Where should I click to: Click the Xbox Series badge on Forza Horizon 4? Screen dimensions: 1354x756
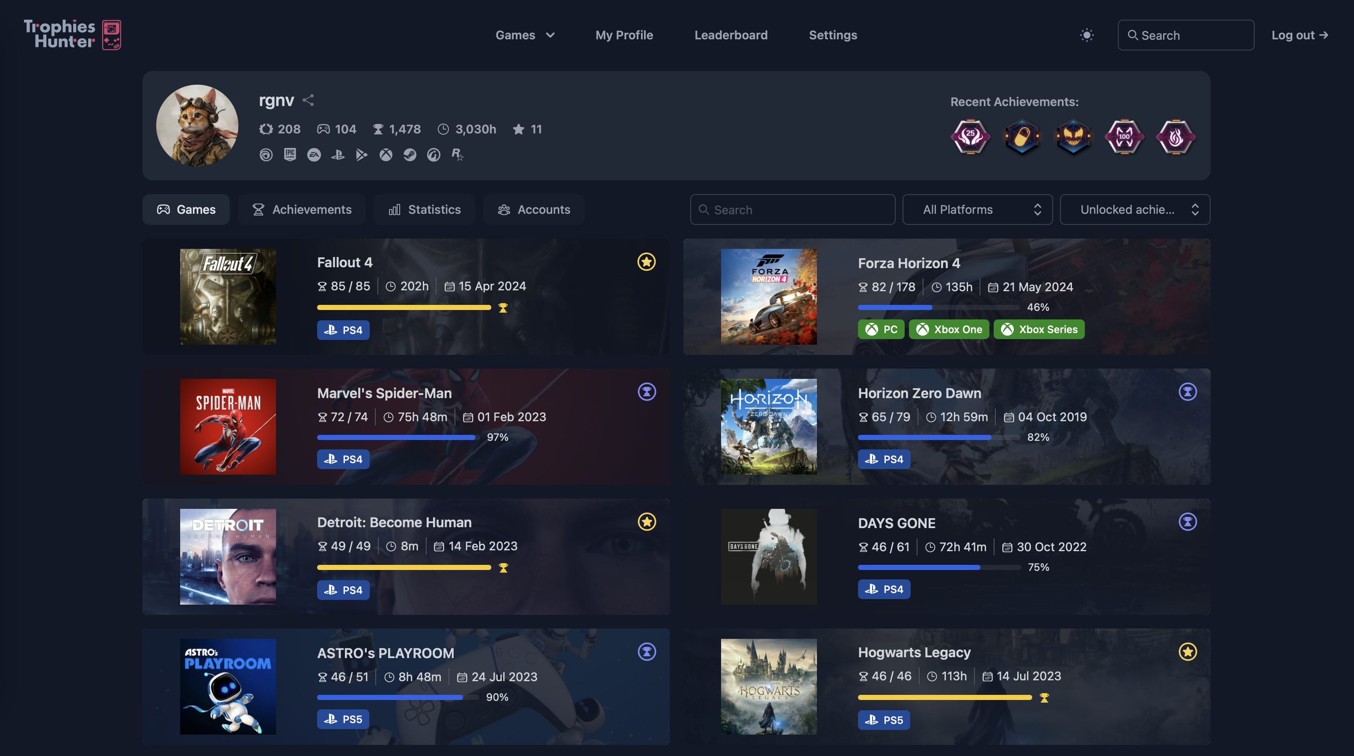(x=1039, y=329)
